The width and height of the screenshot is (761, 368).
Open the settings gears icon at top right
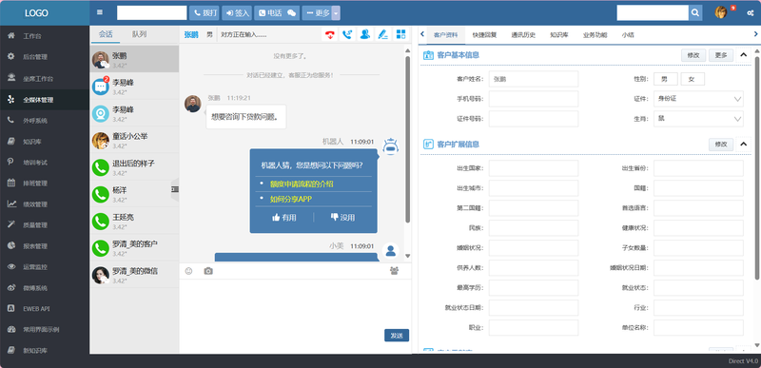[751, 13]
